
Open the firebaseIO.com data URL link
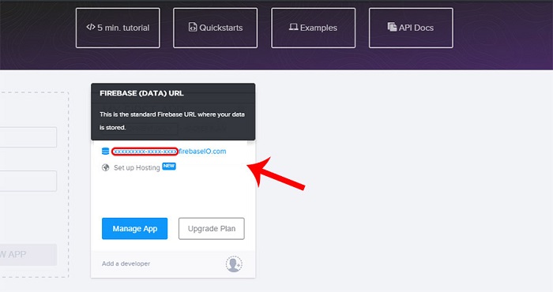[169, 152]
